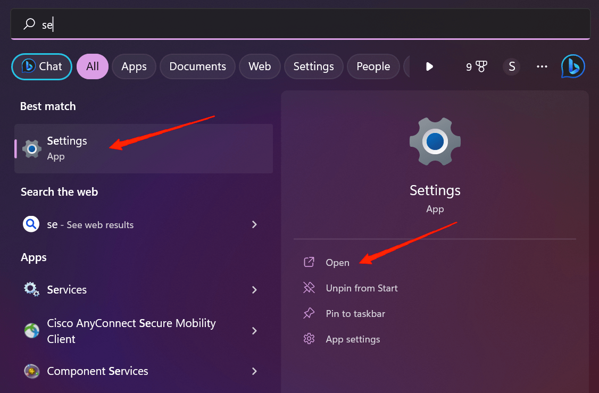Unpin Settings from Start
Screen dimensions: 599x393
tap(361, 288)
